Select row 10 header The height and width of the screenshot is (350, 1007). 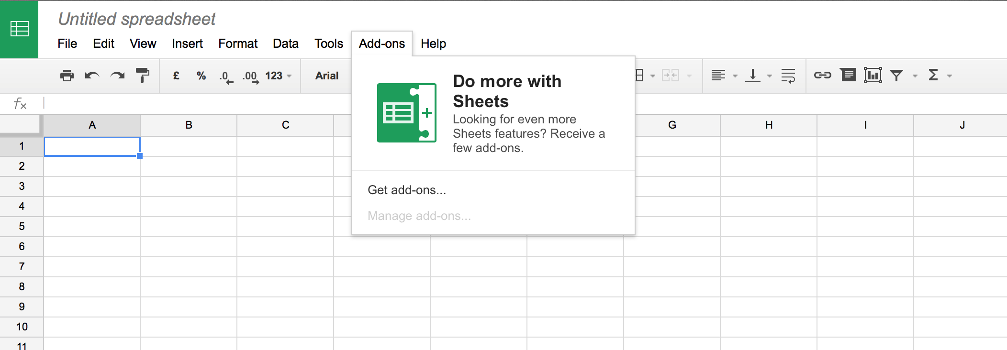(22, 327)
